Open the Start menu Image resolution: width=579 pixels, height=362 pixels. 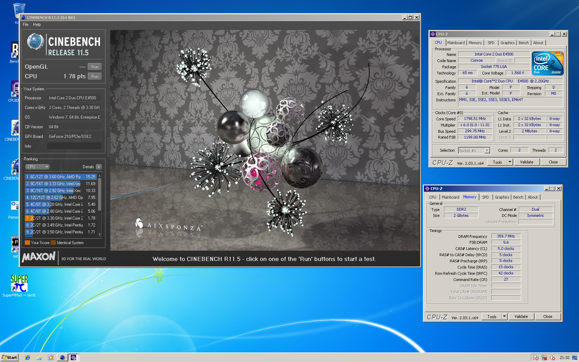9,358
